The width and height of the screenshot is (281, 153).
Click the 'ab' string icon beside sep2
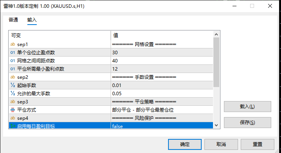coord(13,77)
